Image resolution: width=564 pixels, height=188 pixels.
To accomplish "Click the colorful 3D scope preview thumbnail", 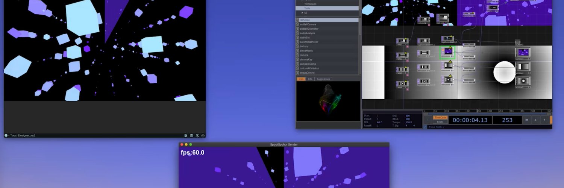I will coord(329,102).
